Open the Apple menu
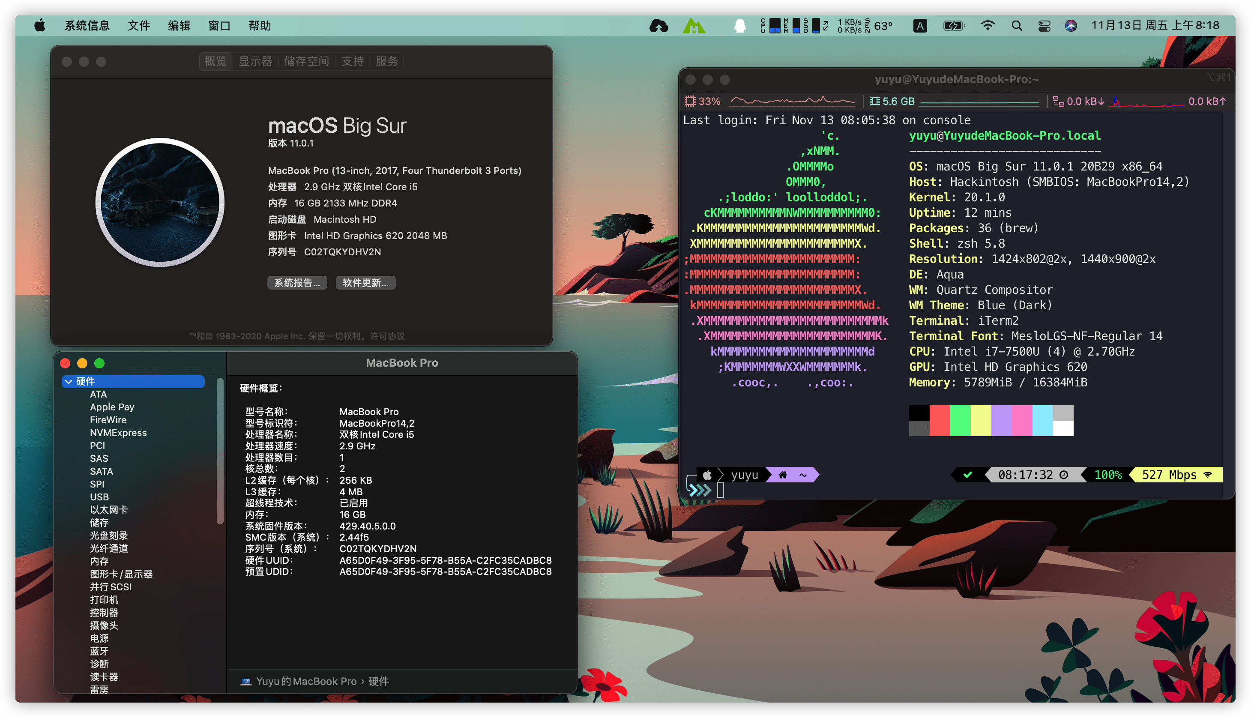 (x=40, y=26)
